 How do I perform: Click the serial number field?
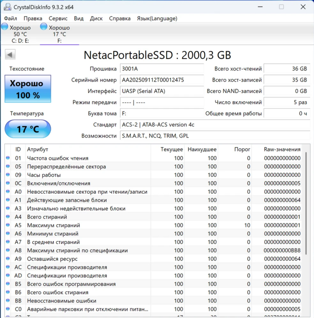[162, 80]
